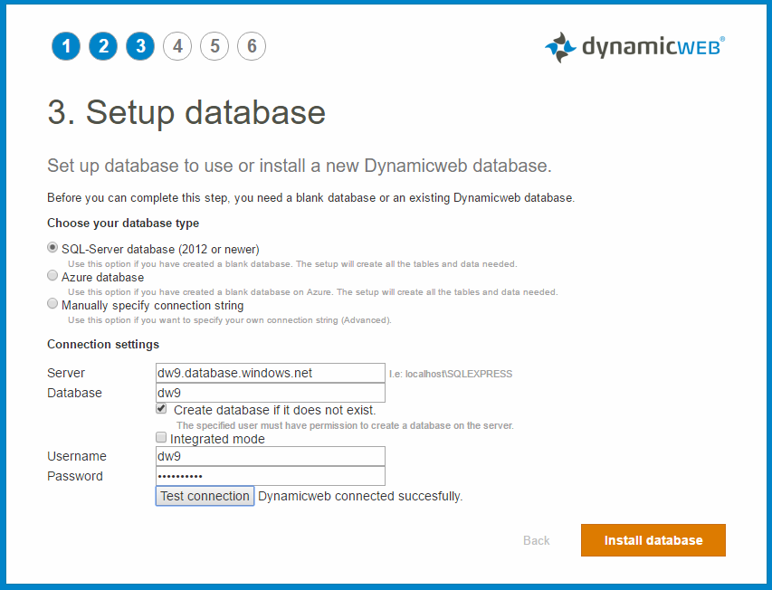
Task: Choose Azure database radio option
Action: pyautogui.click(x=52, y=277)
